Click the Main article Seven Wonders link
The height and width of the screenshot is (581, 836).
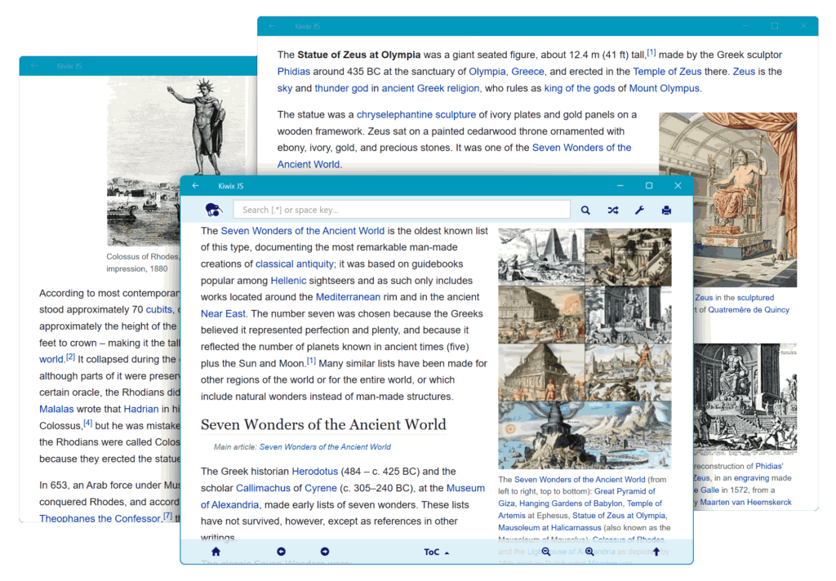(325, 447)
